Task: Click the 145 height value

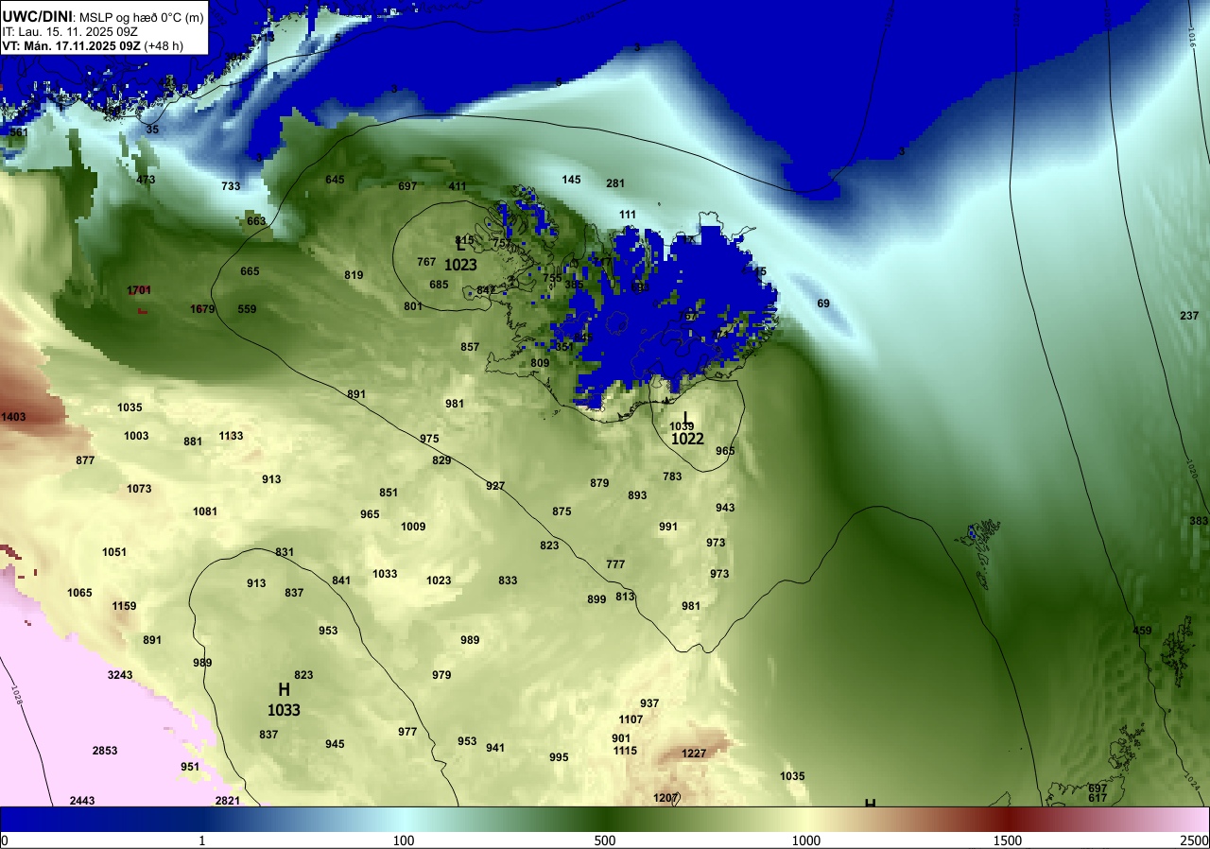Action: click(571, 180)
